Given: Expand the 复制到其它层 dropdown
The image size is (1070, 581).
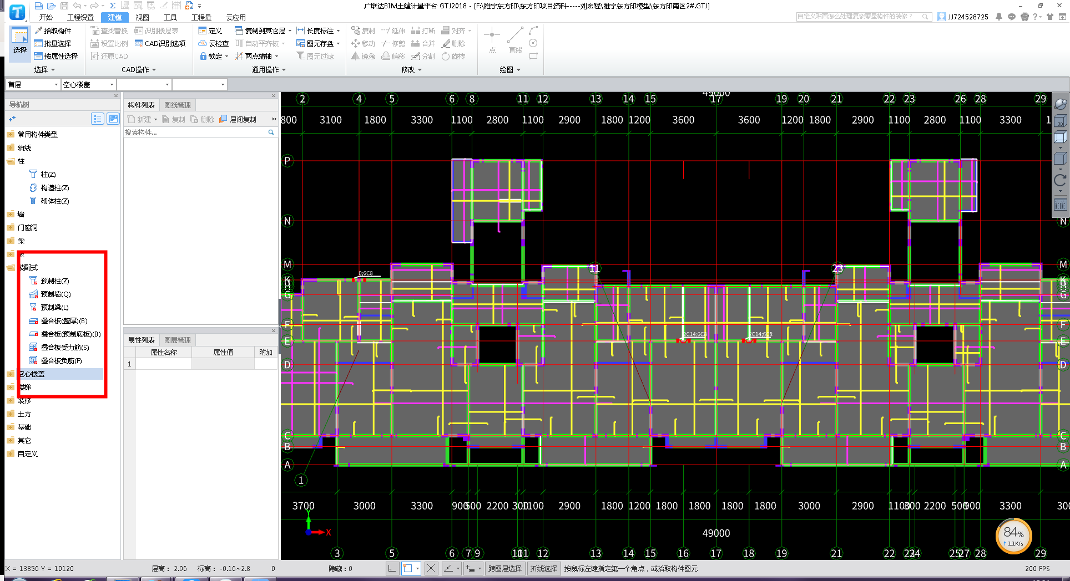Looking at the screenshot, I should point(290,30).
